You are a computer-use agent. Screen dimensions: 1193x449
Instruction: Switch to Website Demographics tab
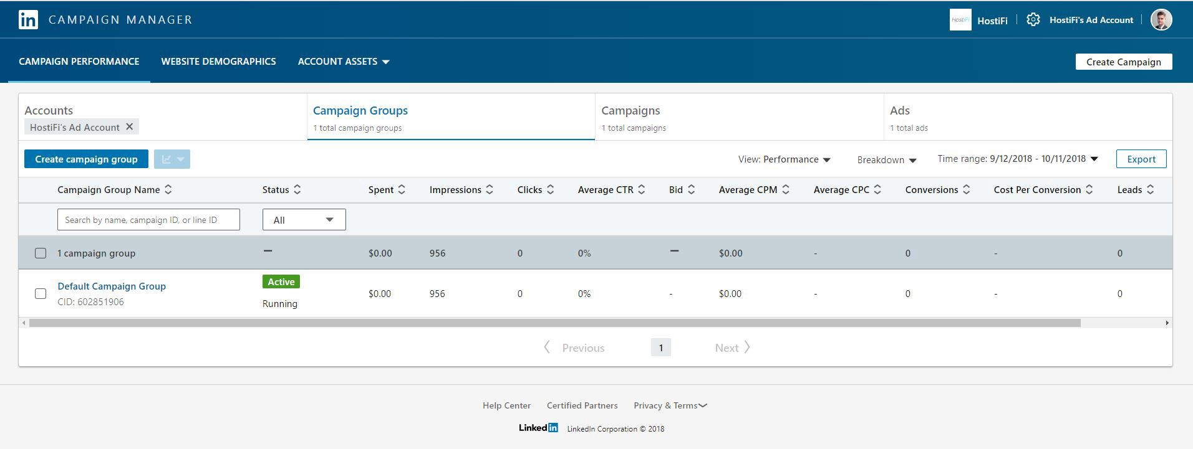pyautogui.click(x=218, y=62)
